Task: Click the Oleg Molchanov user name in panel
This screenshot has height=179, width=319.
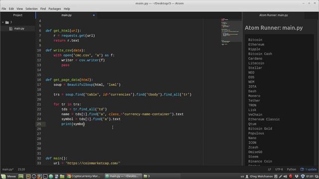Action: (261, 177)
